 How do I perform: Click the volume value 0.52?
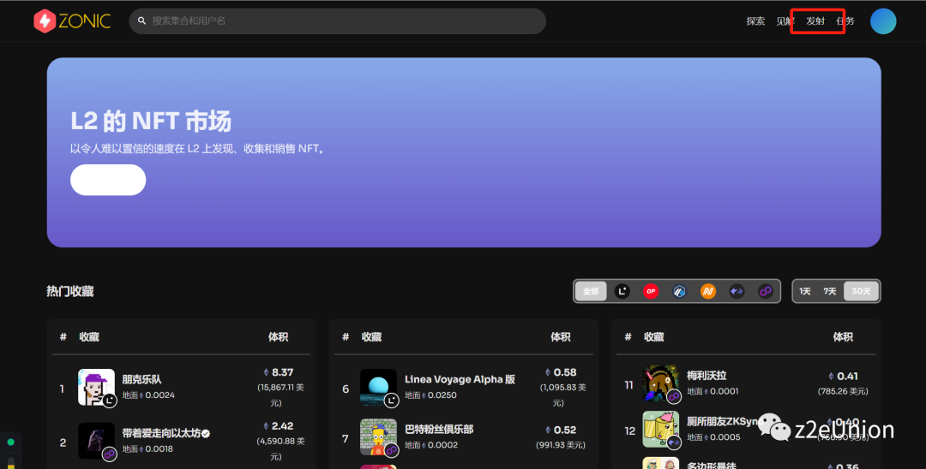(564, 430)
